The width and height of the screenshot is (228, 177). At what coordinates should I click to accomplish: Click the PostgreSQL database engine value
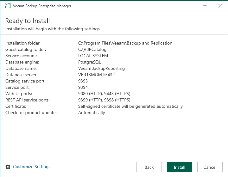point(89,62)
